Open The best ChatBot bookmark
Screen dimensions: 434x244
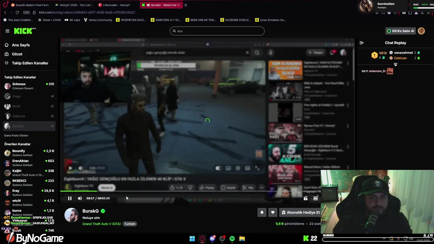pos(18,20)
